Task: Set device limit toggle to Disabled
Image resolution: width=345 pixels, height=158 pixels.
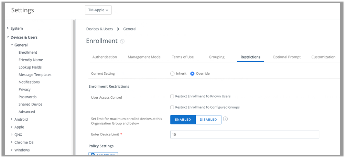Action: point(208,120)
